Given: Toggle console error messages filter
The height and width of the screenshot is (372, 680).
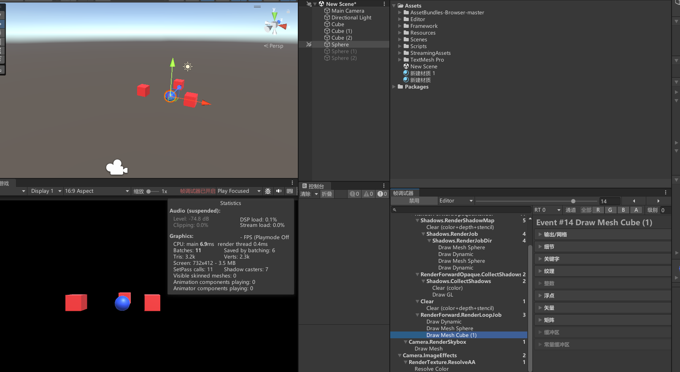Looking at the screenshot, I should tap(382, 194).
